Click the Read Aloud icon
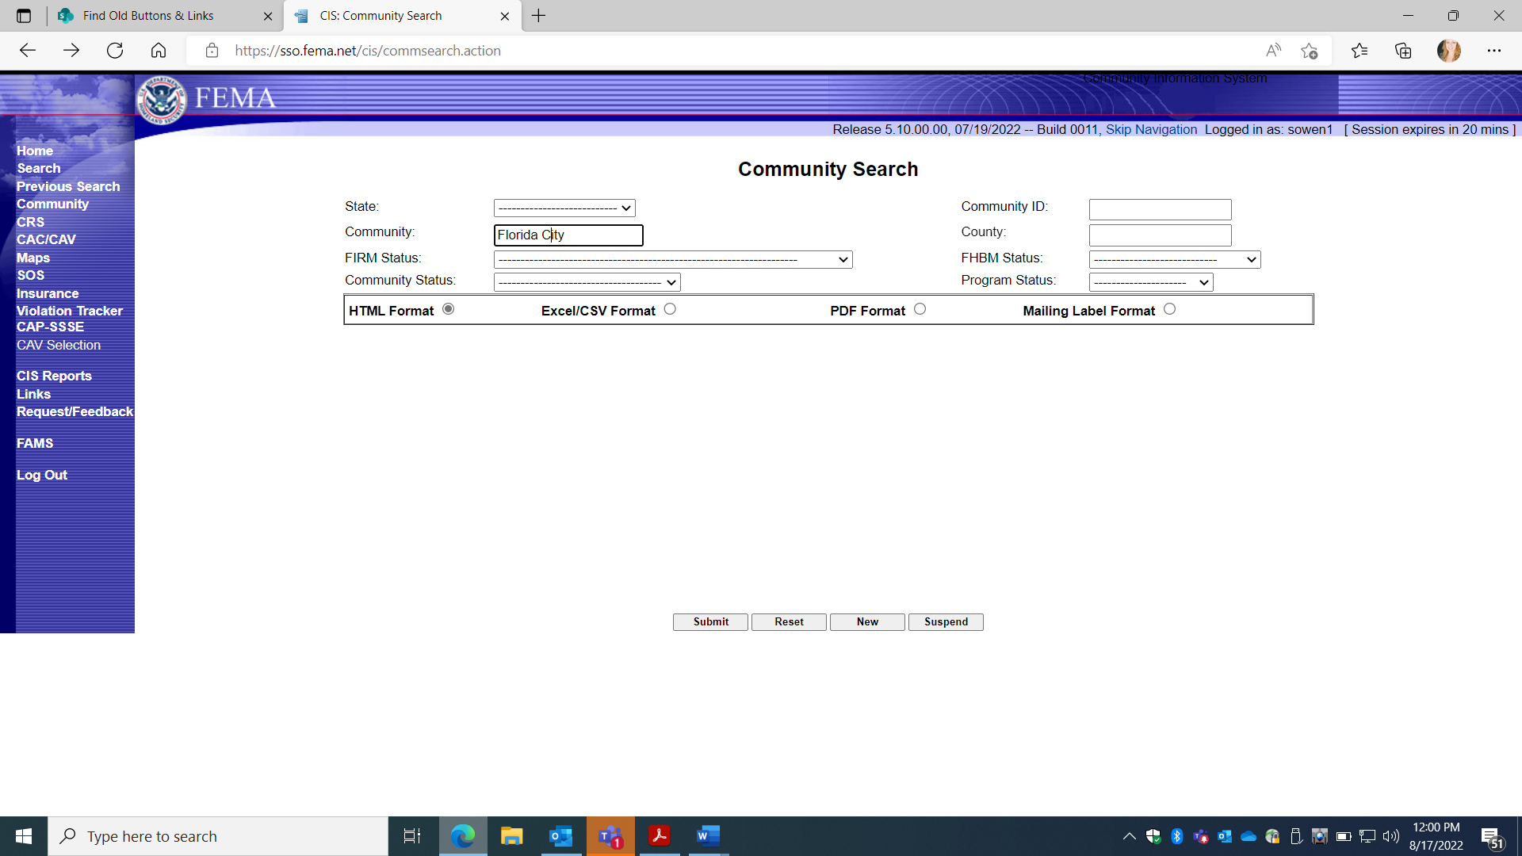Image resolution: width=1522 pixels, height=856 pixels. coord(1273,51)
